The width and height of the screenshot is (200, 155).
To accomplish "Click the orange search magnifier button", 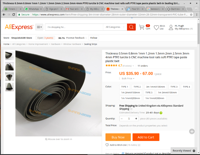I will 131,27.
